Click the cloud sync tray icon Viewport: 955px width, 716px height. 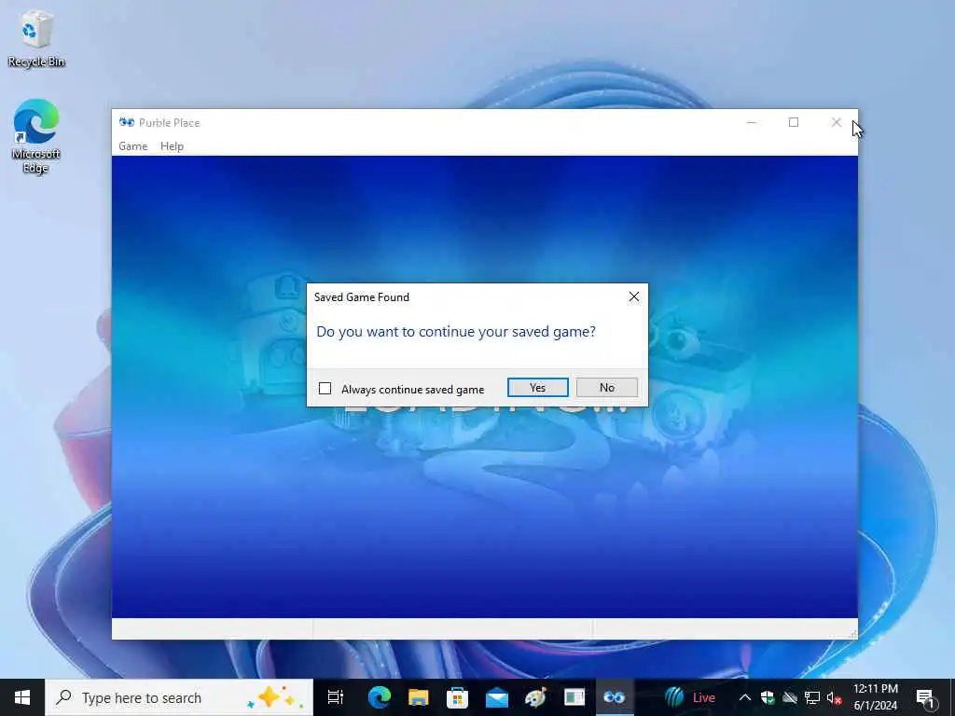pos(790,697)
